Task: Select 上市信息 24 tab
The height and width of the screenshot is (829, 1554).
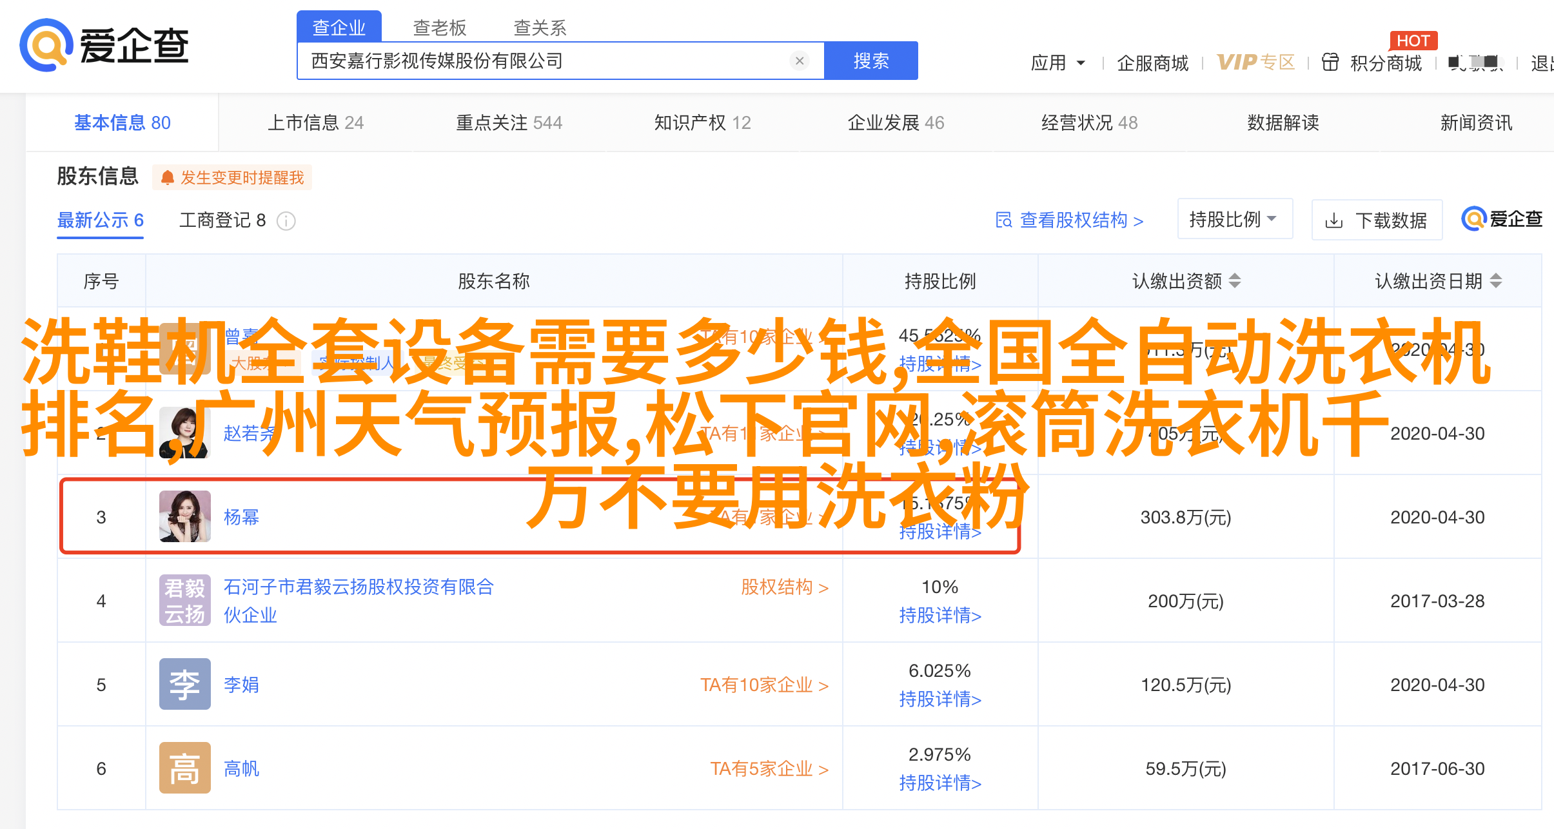Action: pos(316,122)
